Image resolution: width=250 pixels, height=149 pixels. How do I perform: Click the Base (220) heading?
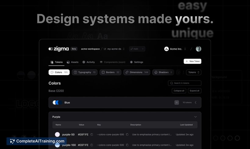pyautogui.click(x=56, y=91)
